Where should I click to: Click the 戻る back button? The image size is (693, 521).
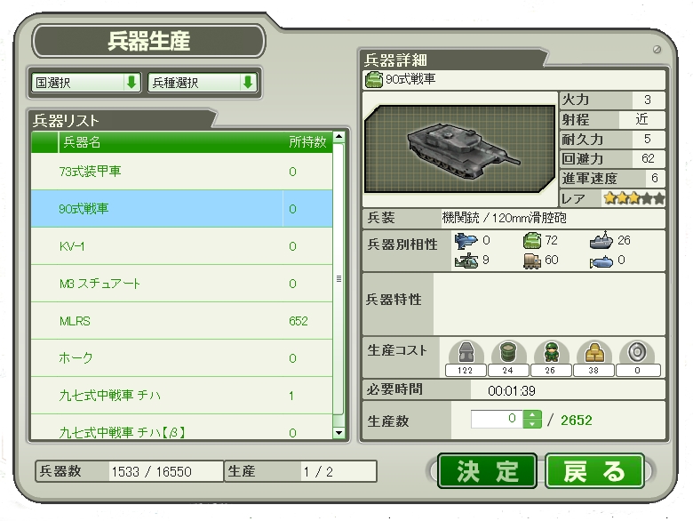(594, 471)
